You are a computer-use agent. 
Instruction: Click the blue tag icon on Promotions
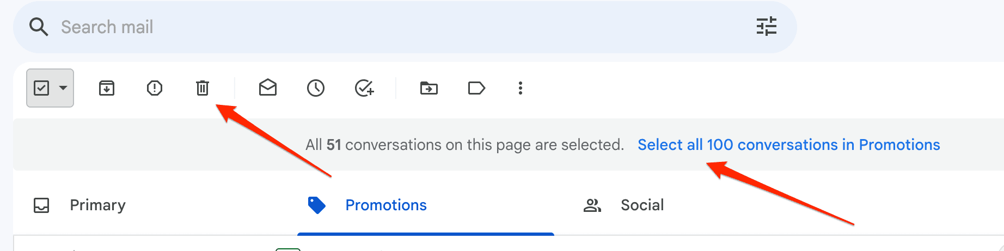coord(316,205)
